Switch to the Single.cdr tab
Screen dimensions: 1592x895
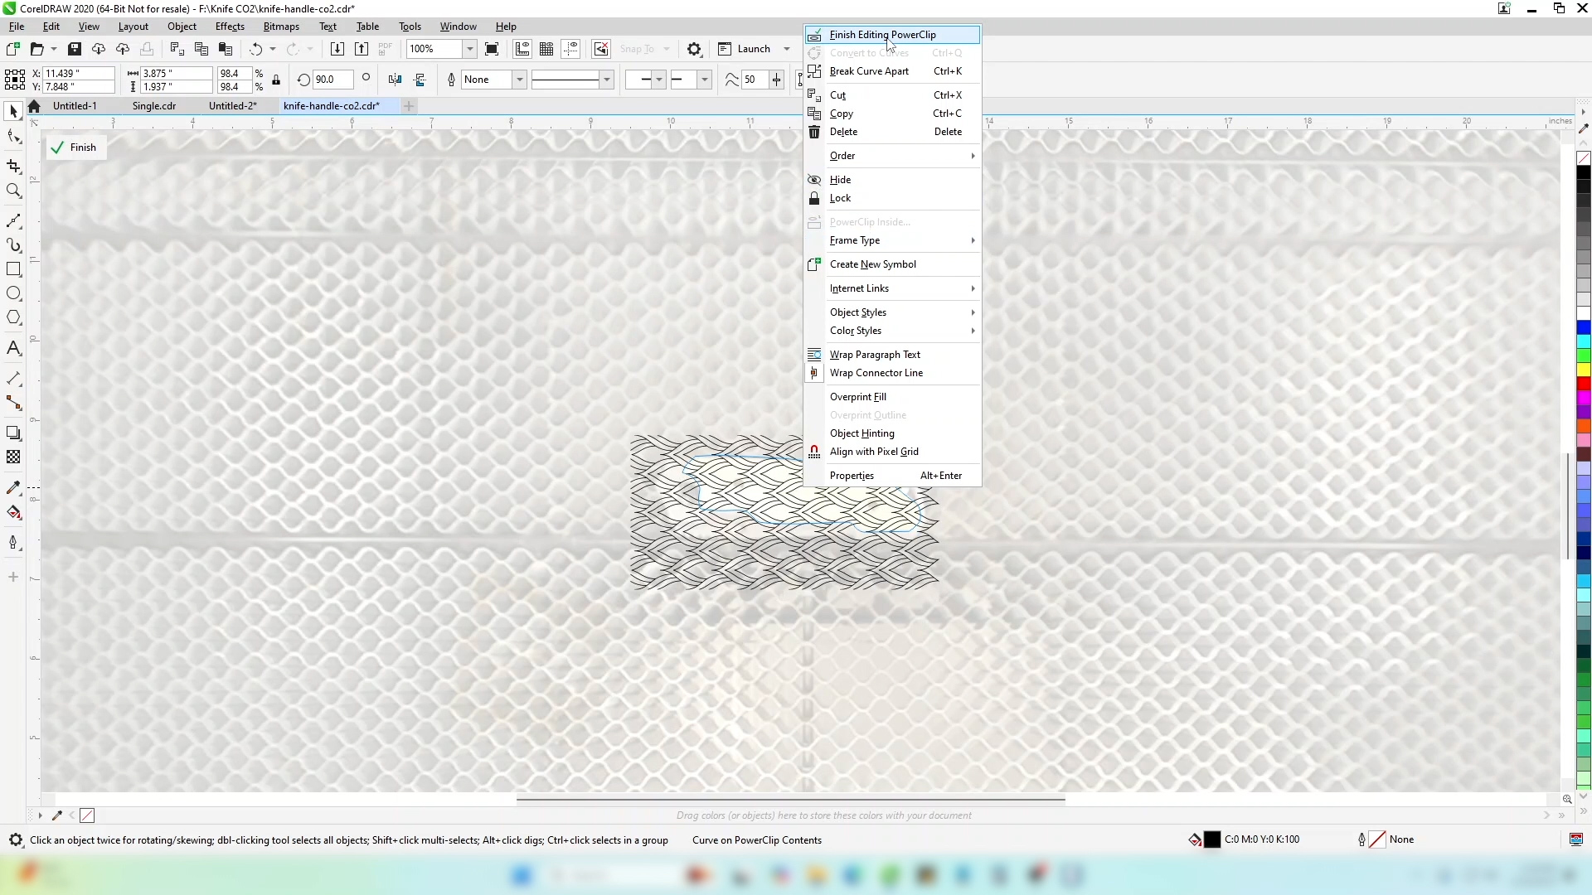coord(154,106)
